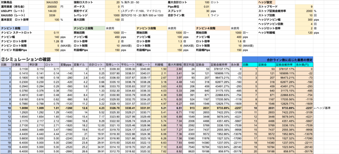Image resolution: width=339 pixels, height=154 pixels.
Task: Click the ヘッジ利確幅 value 120
Action: 304,33
